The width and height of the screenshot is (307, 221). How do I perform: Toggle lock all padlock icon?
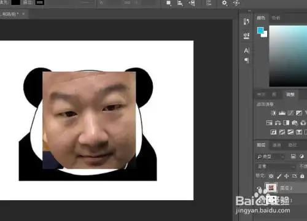point(302,176)
